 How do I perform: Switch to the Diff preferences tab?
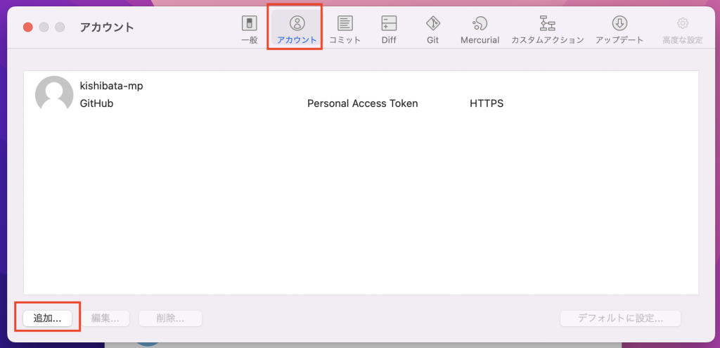point(389,30)
